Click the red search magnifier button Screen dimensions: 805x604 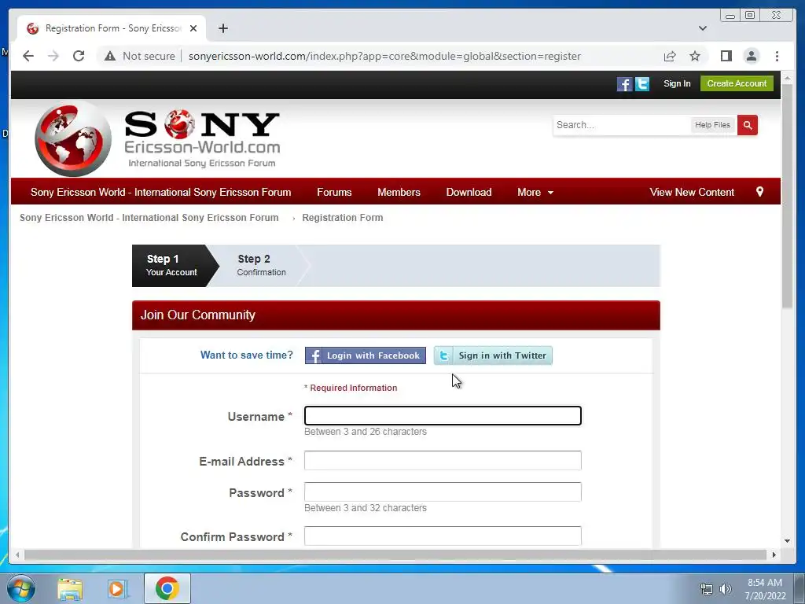coord(748,125)
